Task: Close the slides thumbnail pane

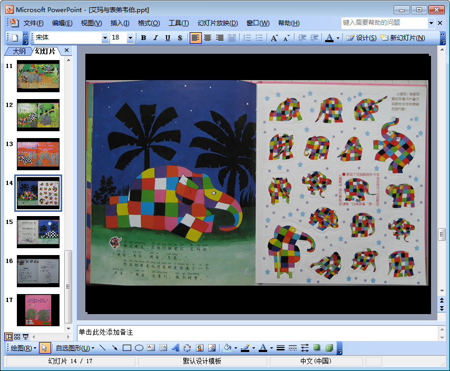Action: point(66,50)
